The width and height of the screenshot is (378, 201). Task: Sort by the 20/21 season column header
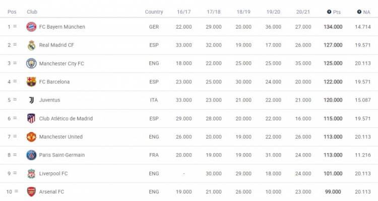point(303,12)
